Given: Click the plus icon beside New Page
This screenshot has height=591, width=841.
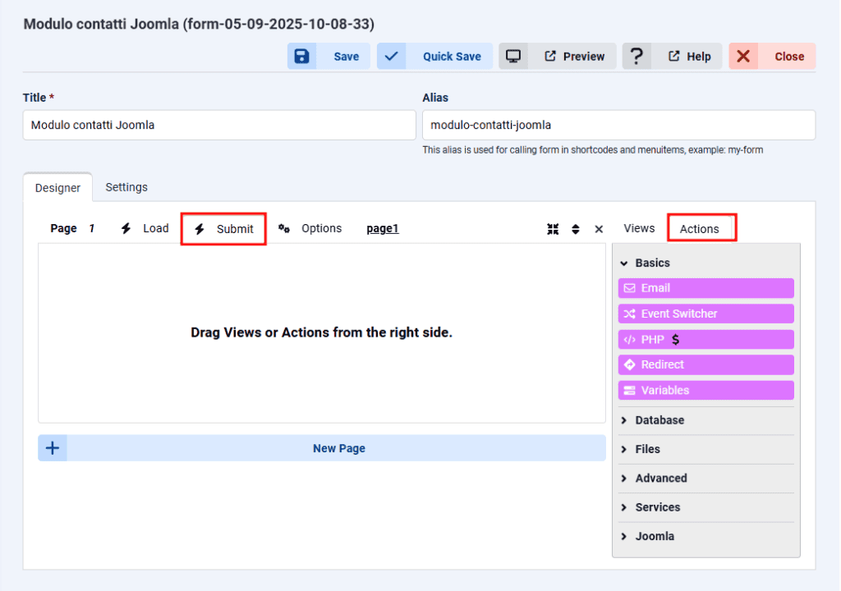Looking at the screenshot, I should pos(53,448).
